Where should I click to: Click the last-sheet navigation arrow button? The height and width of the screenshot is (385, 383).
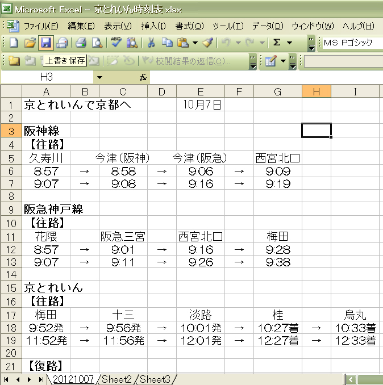coord(41,379)
